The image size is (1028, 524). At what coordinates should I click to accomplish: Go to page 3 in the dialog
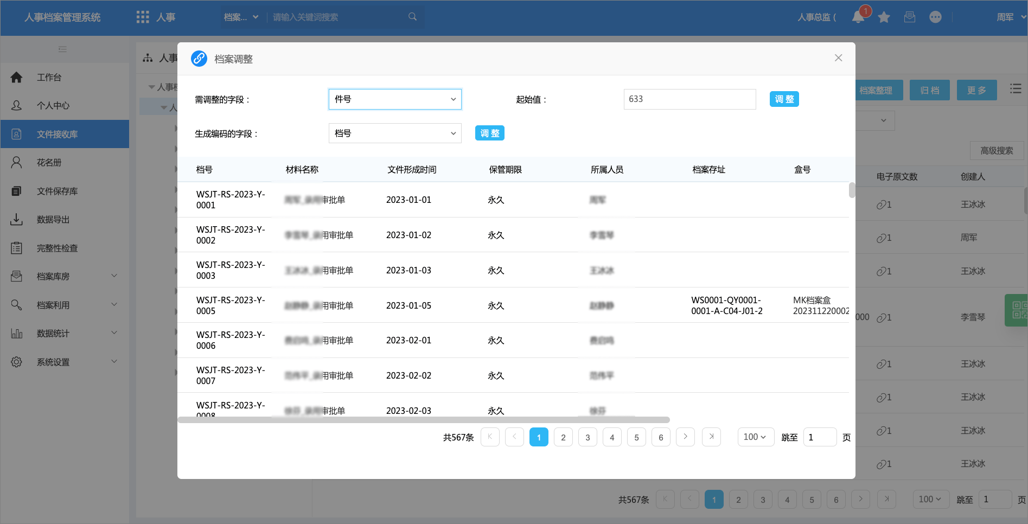[x=588, y=437]
